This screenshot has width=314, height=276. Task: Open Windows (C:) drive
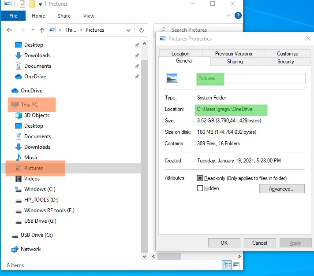pos(40,189)
